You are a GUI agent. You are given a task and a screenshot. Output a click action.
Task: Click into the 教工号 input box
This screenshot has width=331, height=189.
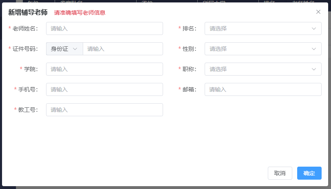104,110
